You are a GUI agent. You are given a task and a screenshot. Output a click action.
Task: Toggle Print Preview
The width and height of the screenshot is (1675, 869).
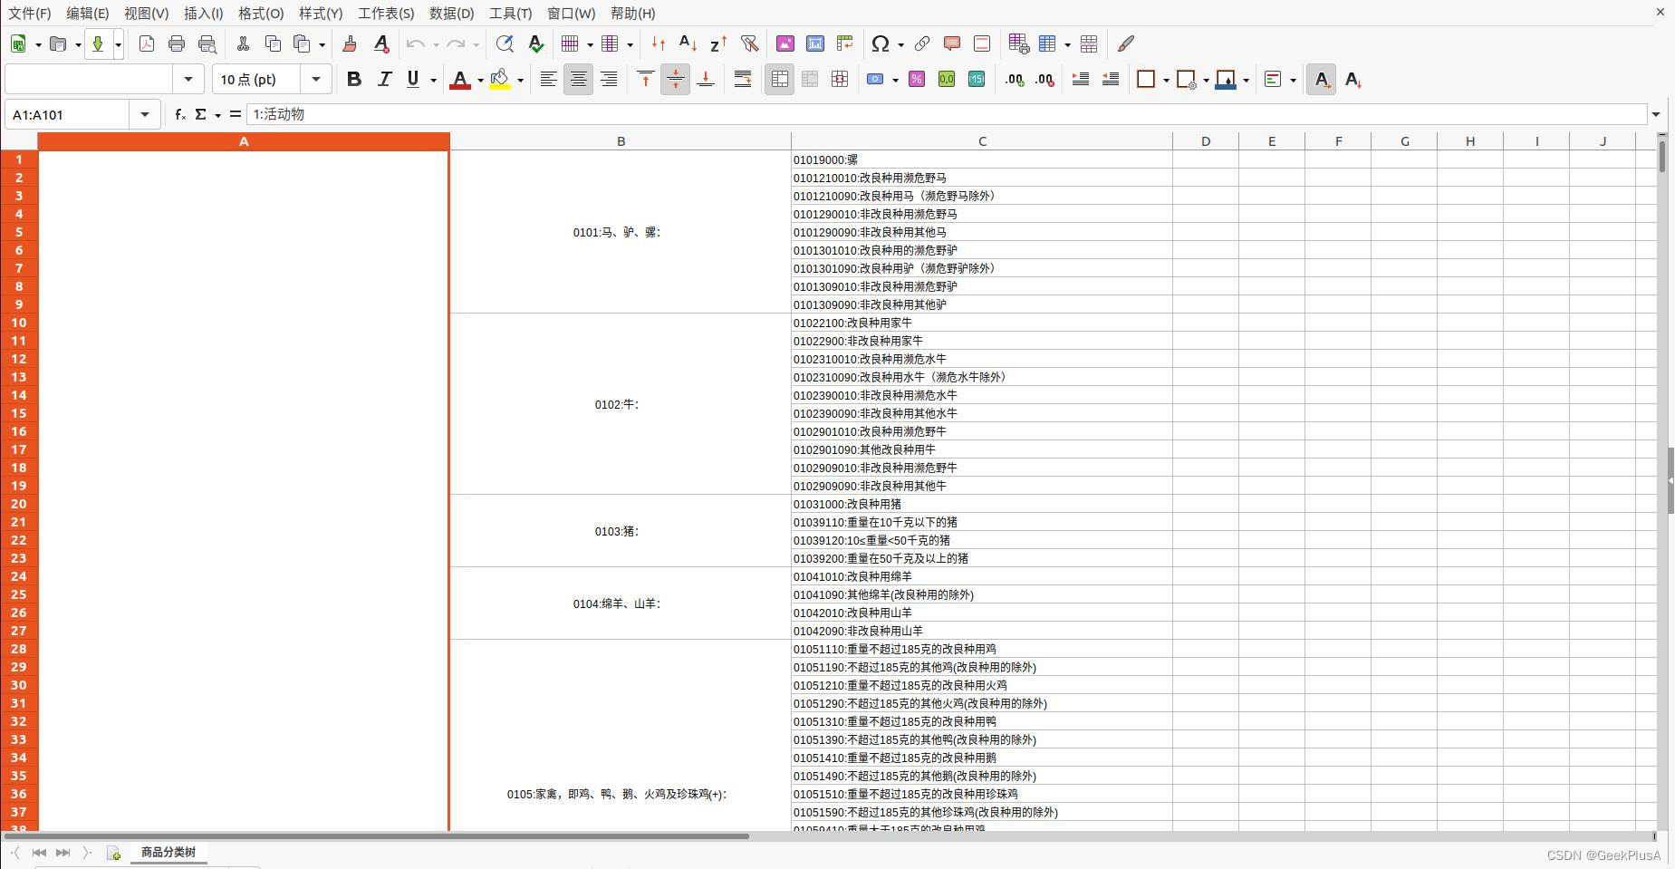[x=207, y=43]
